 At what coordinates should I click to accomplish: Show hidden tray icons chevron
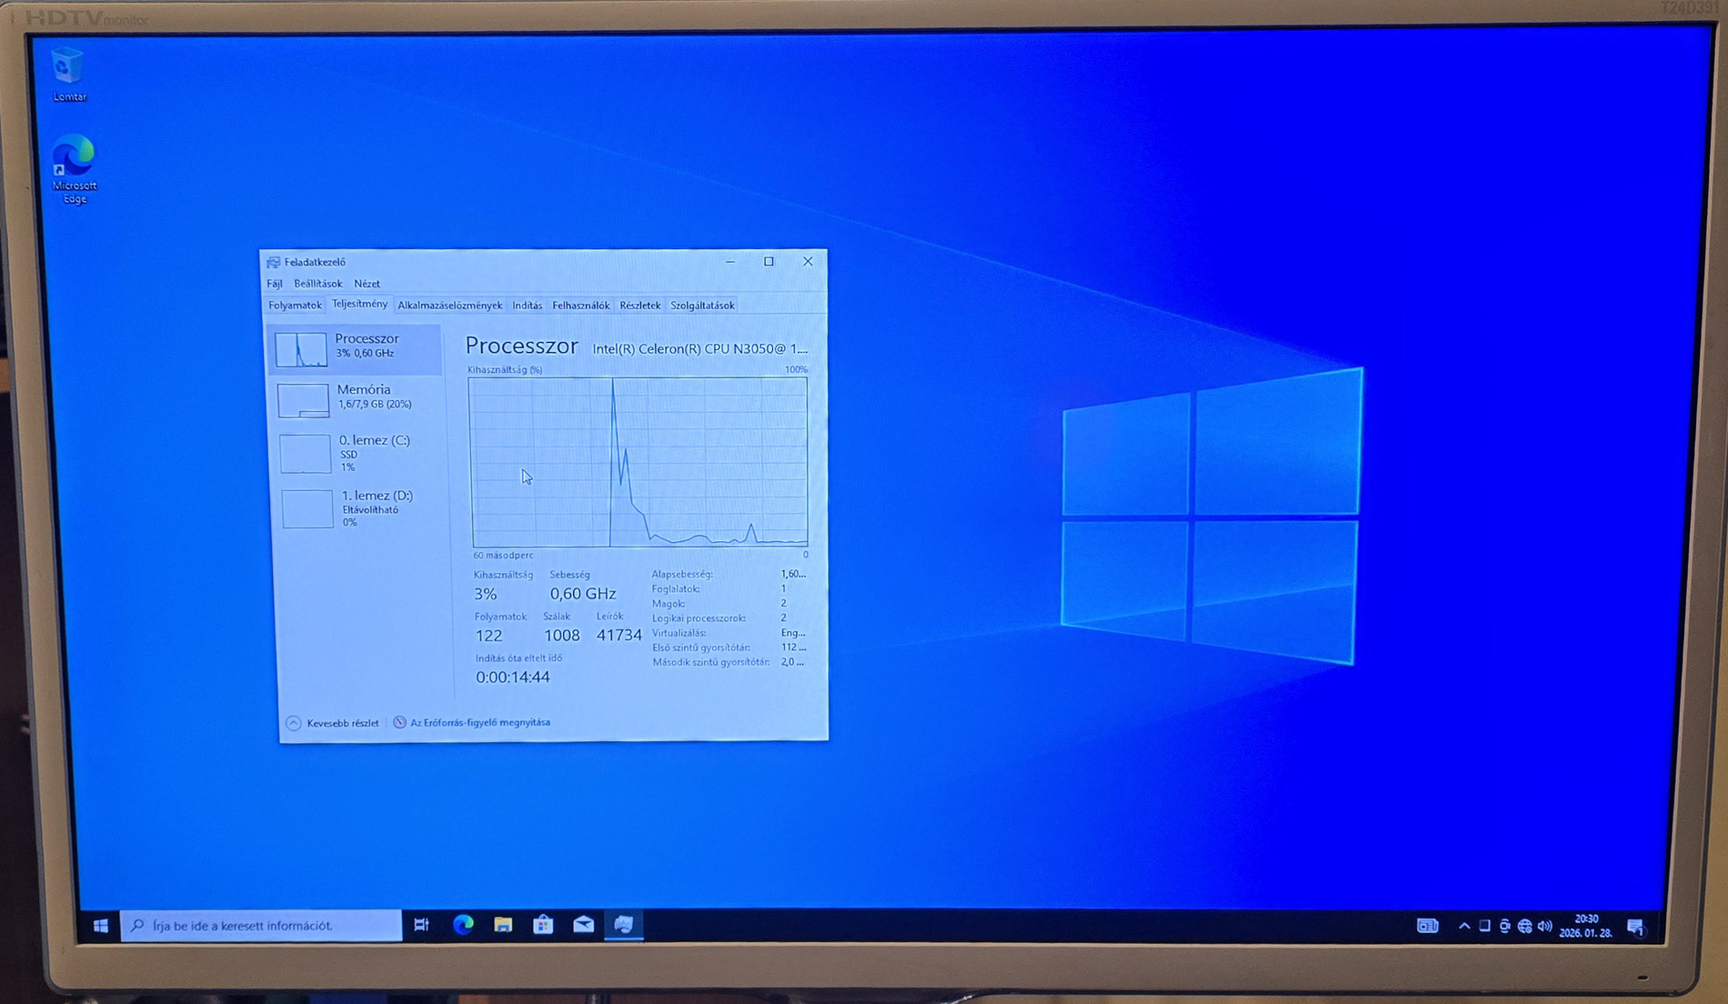click(x=1464, y=926)
